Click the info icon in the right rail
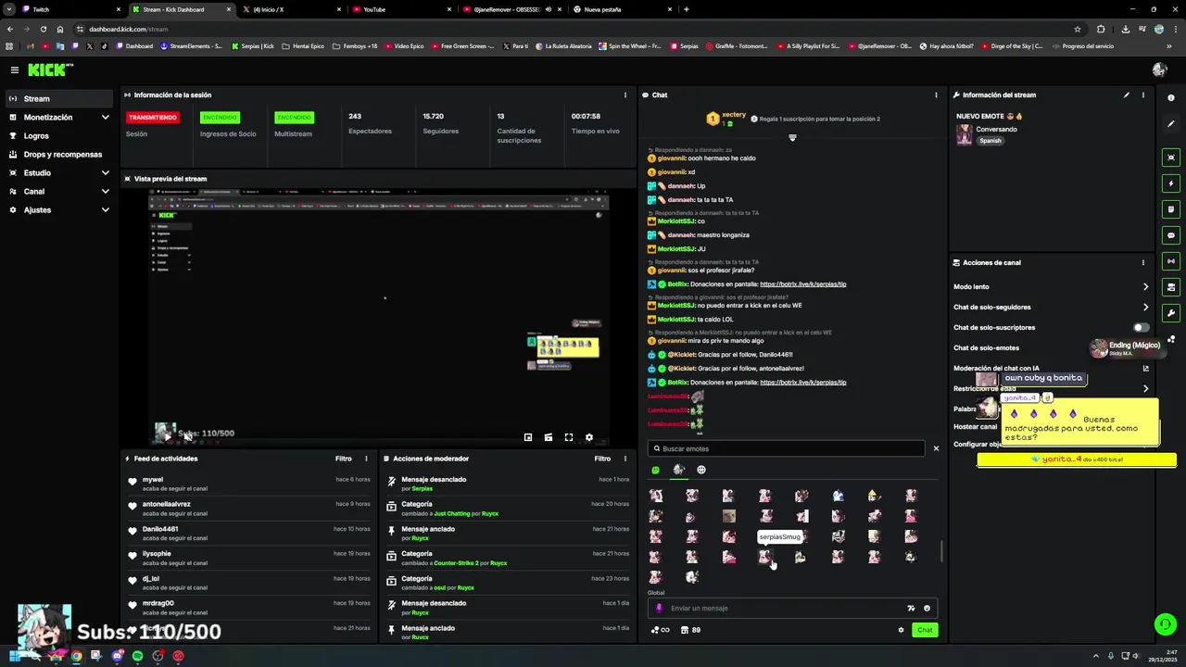The width and height of the screenshot is (1186, 667). point(1171,97)
